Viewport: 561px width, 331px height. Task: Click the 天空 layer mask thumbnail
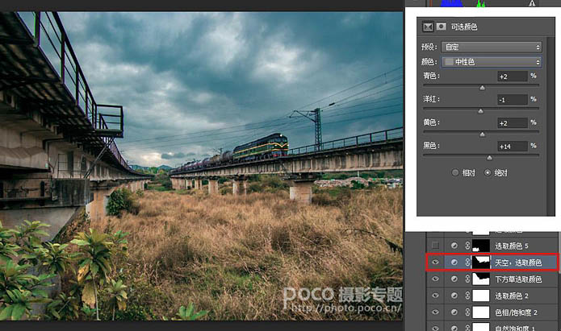tap(481, 262)
